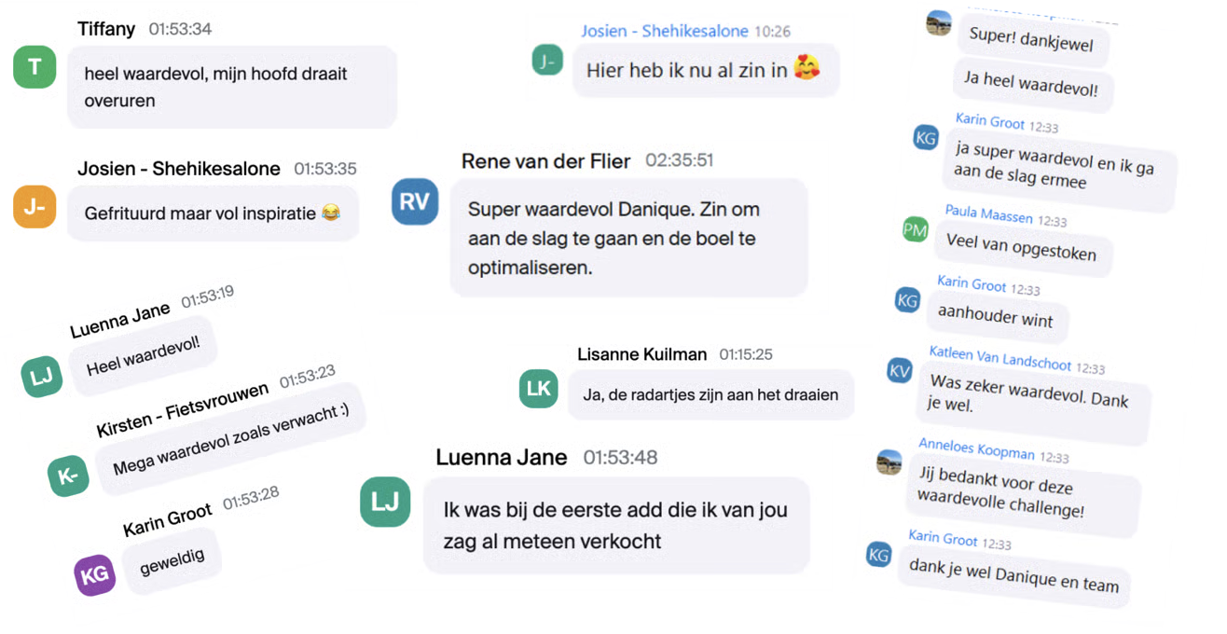Click the "Hier heb ik nu al zin in" bubble
1227x634 pixels.
pyautogui.click(x=705, y=69)
